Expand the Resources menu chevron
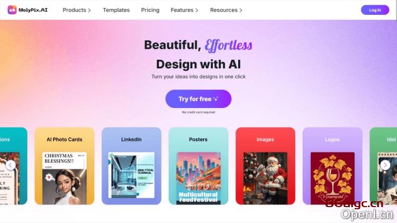The image size is (397, 223). point(241,10)
